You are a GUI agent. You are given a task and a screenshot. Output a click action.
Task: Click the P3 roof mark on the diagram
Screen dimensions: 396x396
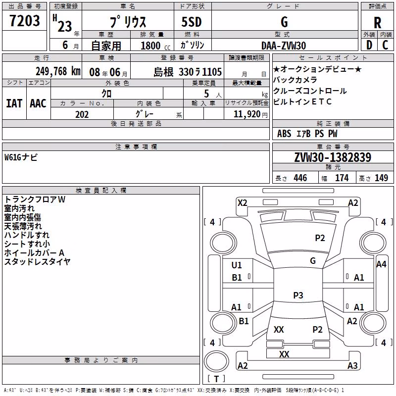pyautogui.click(x=298, y=295)
